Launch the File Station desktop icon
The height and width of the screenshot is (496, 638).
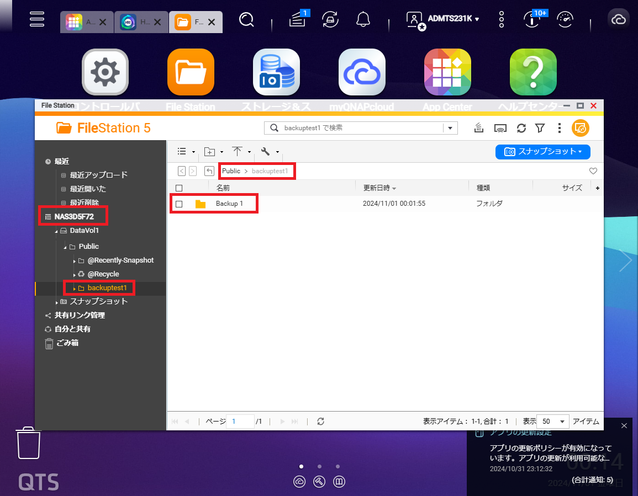[191, 72]
